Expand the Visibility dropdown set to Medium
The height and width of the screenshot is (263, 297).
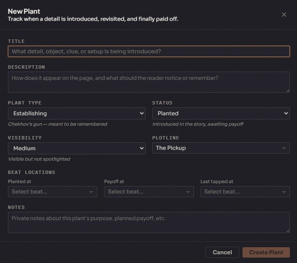point(76,148)
